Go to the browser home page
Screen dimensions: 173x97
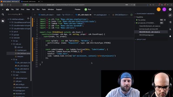coord(11,5)
